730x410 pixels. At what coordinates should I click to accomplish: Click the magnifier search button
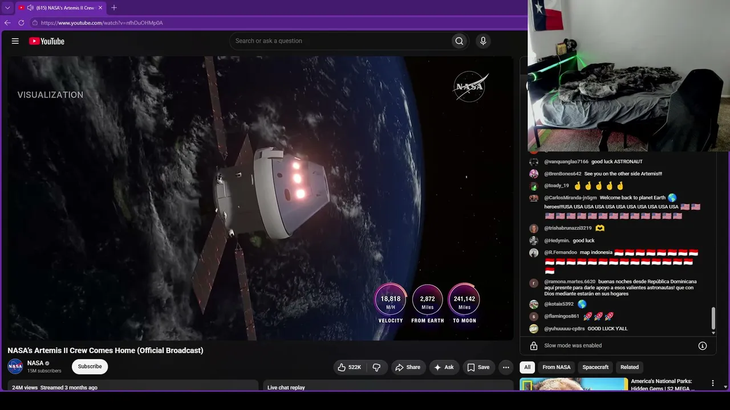pyautogui.click(x=459, y=41)
